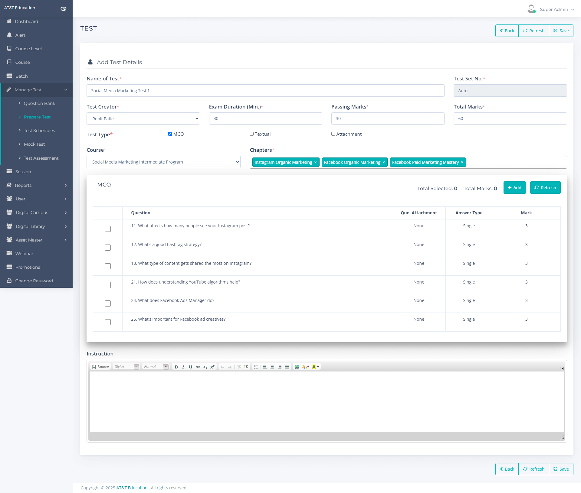The width and height of the screenshot is (581, 493).
Task: Click the top Save button
Action: [x=561, y=31]
